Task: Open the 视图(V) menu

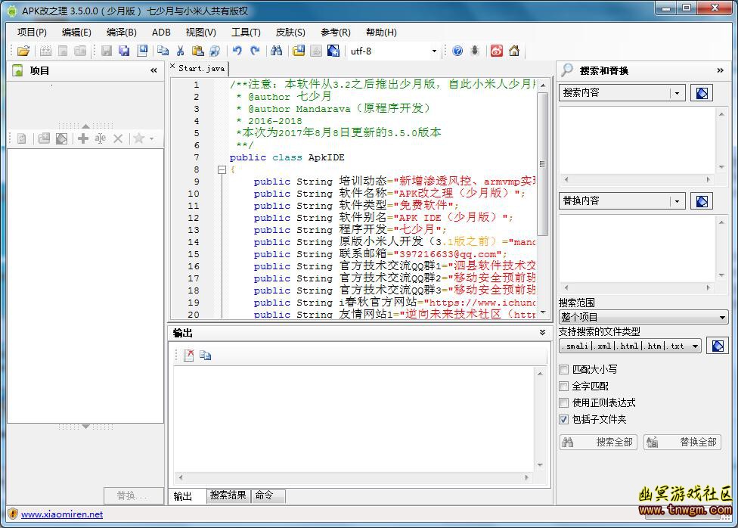Action: 201,32
